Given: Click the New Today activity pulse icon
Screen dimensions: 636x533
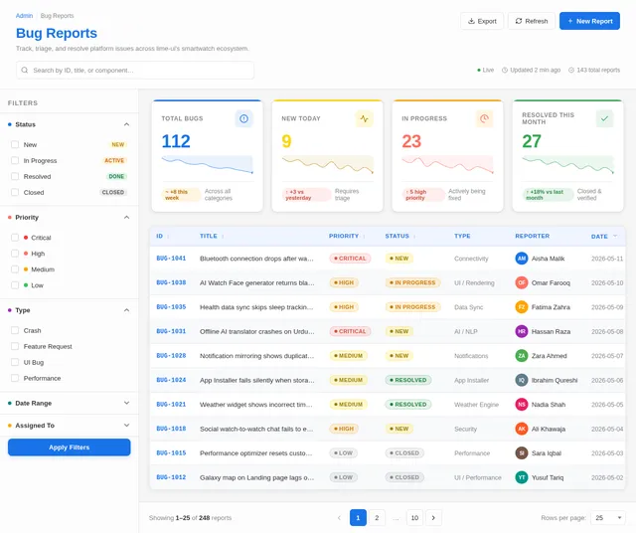Looking at the screenshot, I should coord(365,118).
